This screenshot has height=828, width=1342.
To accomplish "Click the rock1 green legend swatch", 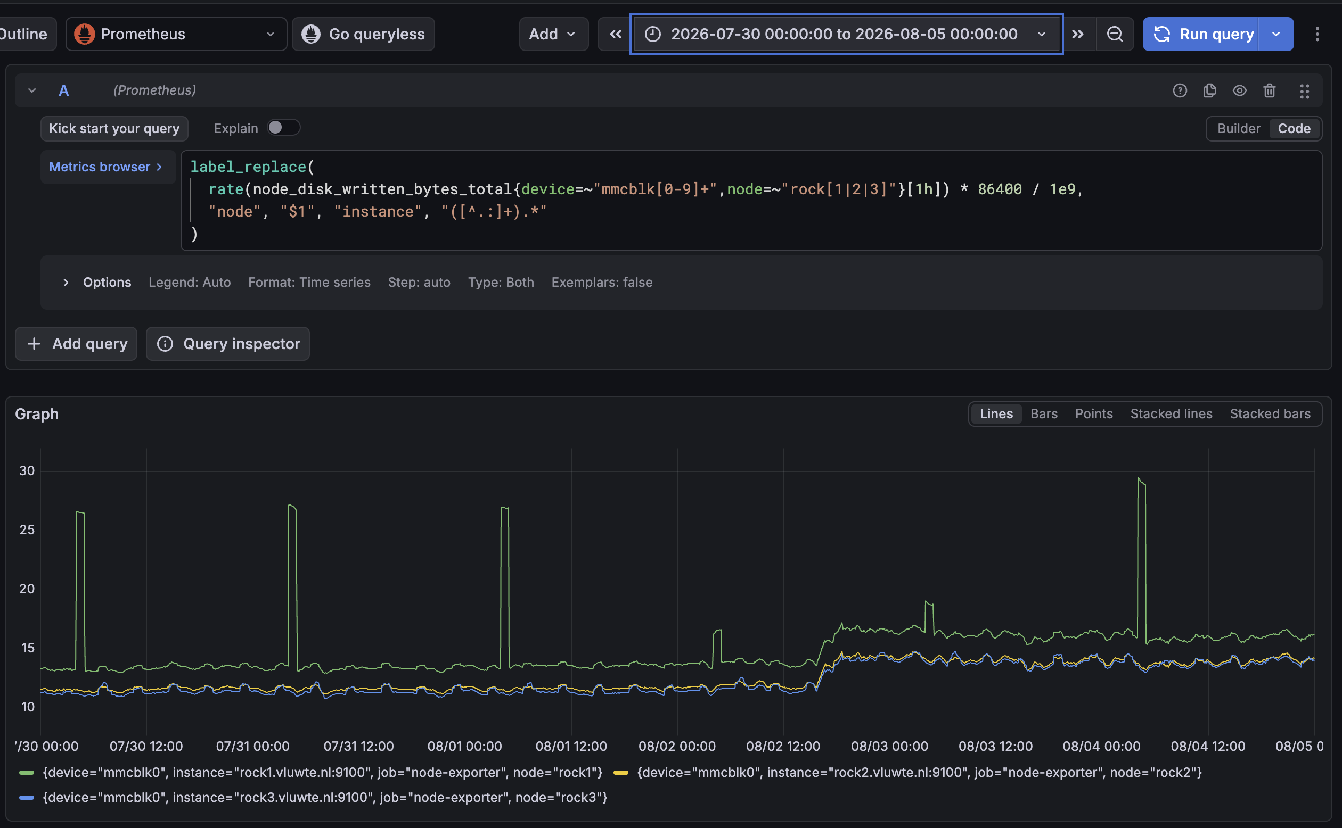I will pyautogui.click(x=26, y=773).
